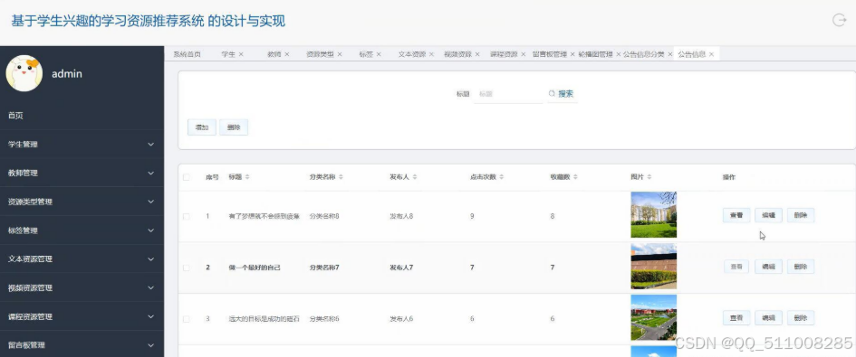Switch to the 资源类型 tab
856x357 pixels.
tap(320, 54)
